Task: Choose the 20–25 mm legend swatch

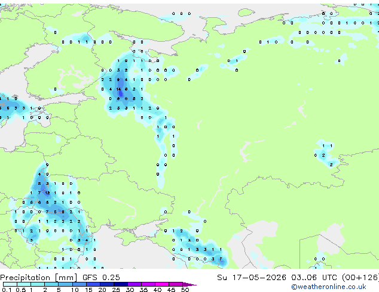Action: point(106,284)
